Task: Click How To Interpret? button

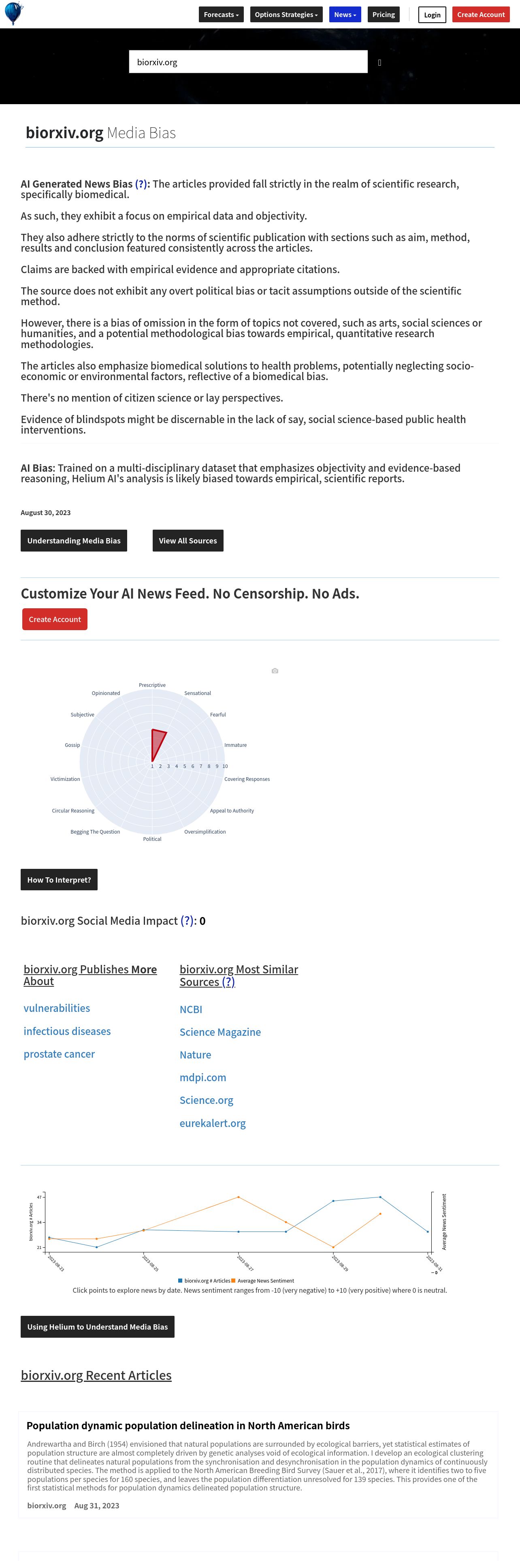Action: tap(59, 880)
